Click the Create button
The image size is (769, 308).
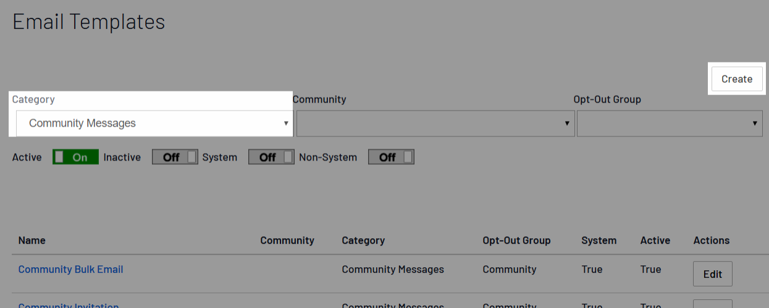[737, 79]
